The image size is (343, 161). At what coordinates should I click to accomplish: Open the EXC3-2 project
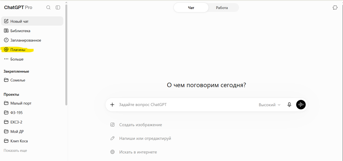click(32, 122)
